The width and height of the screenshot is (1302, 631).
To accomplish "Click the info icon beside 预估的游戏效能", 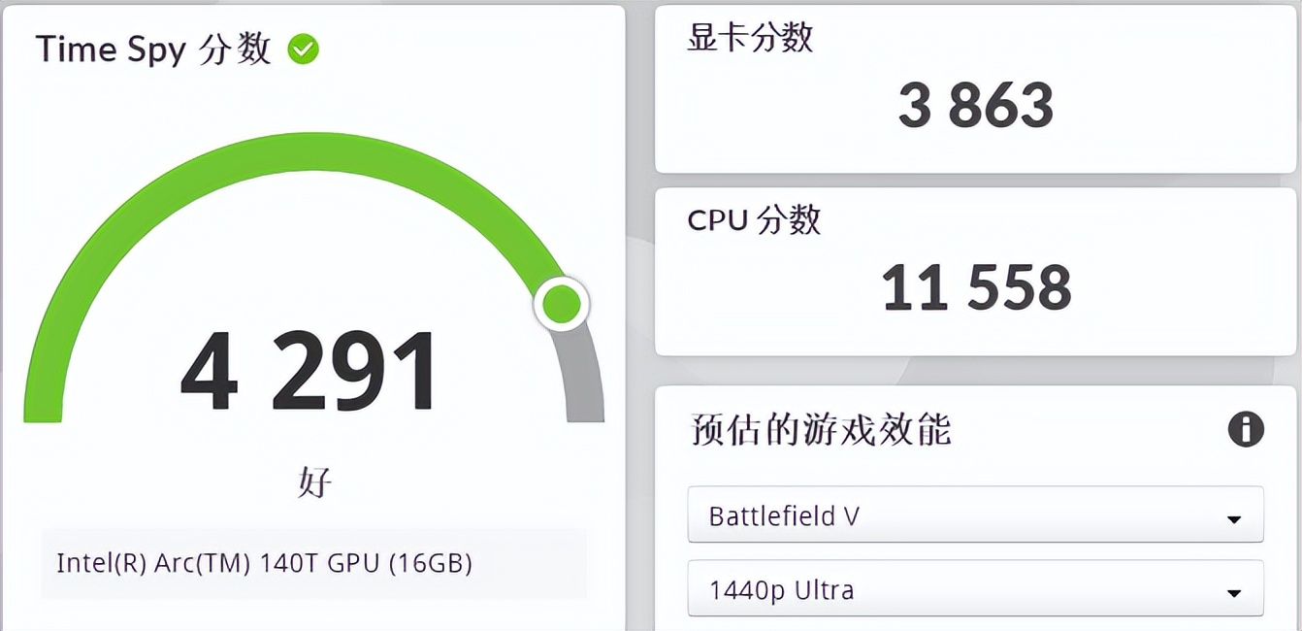I will (x=1246, y=428).
